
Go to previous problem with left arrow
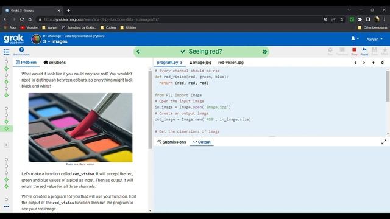pyautogui.click(x=138, y=52)
